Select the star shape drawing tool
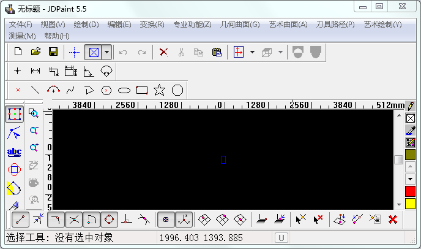421x249 pixels. [159, 90]
